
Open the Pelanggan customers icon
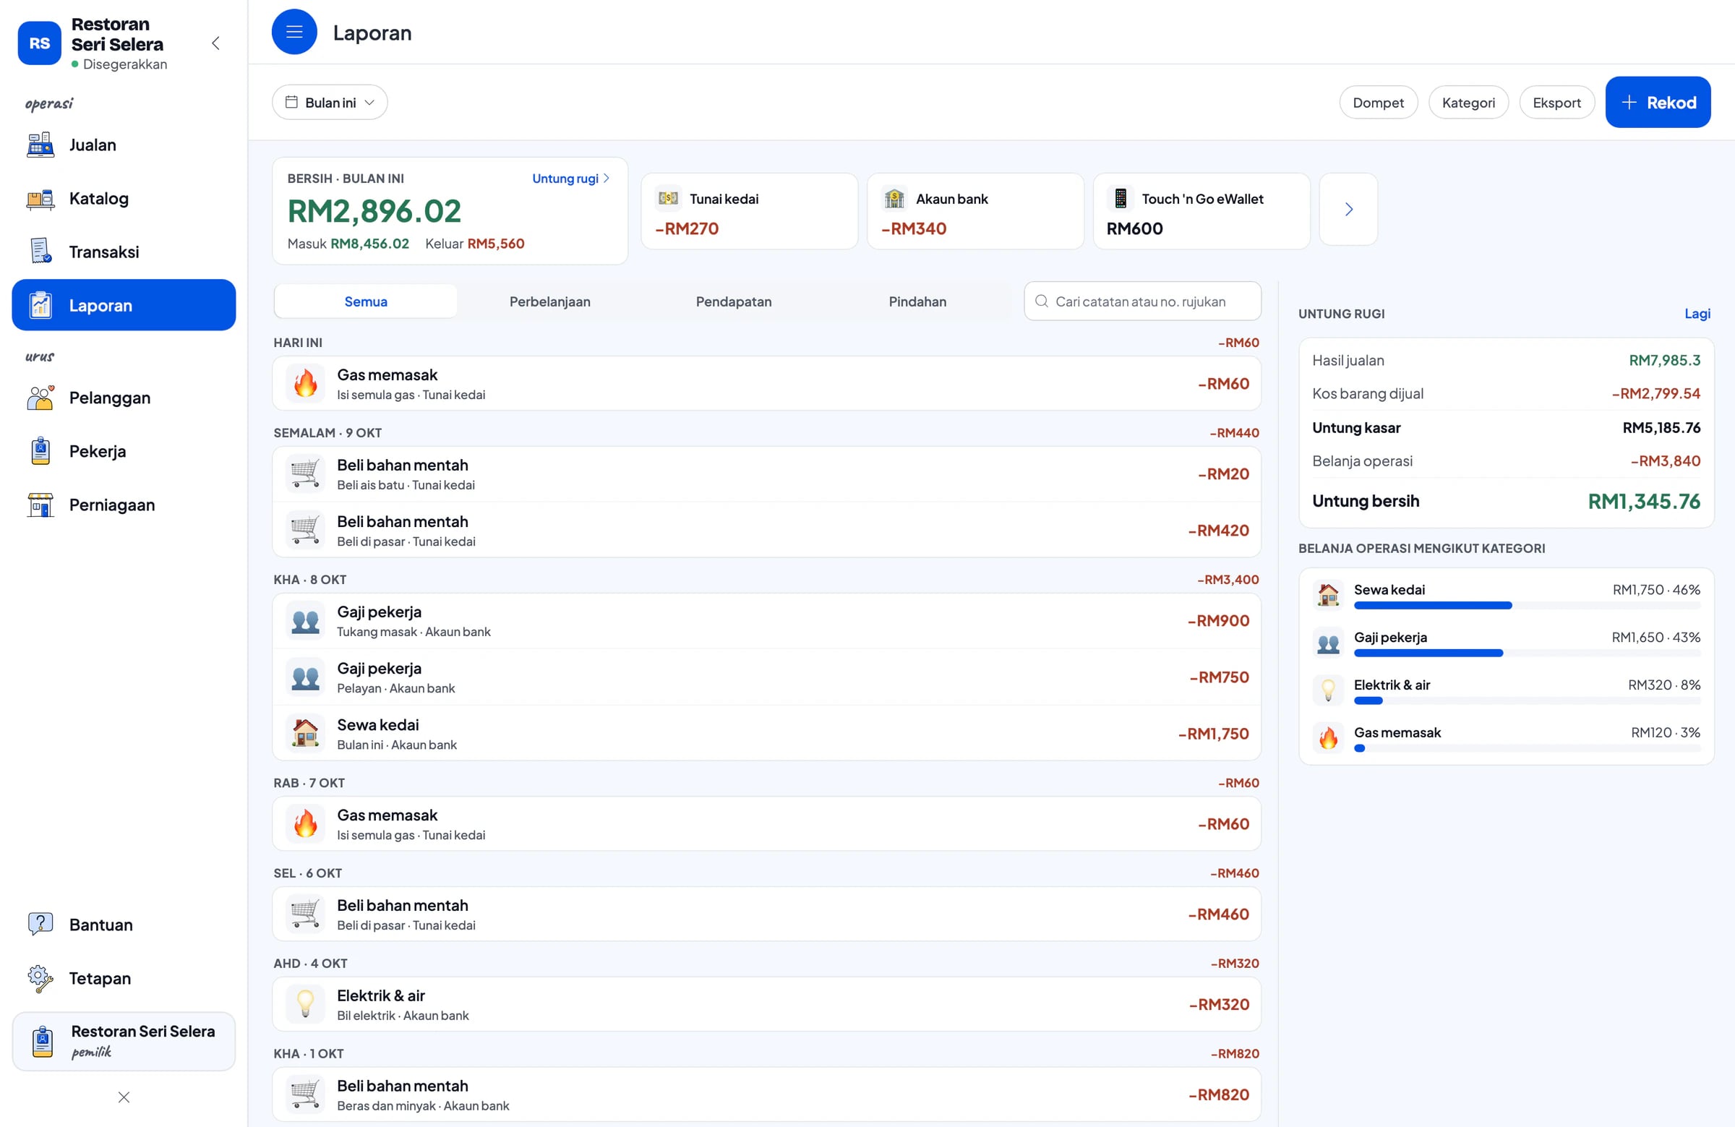[40, 398]
